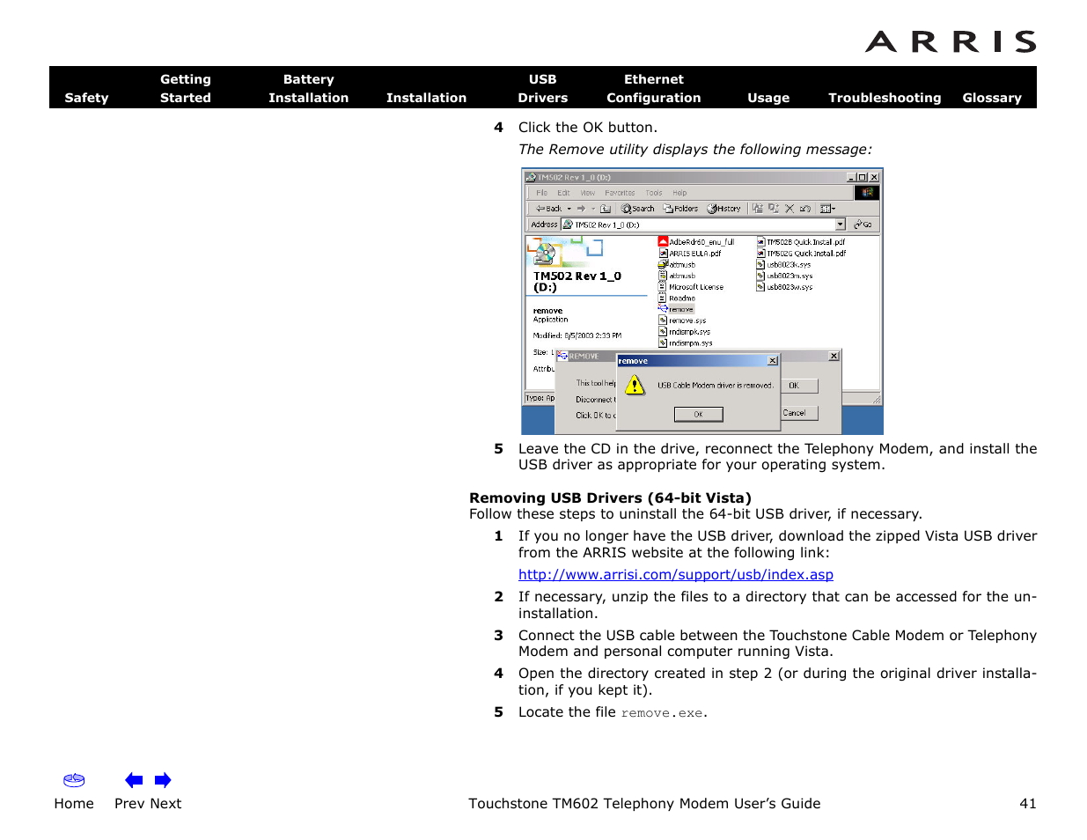Select the ARRIS EULA.pdf file

pos(690,253)
